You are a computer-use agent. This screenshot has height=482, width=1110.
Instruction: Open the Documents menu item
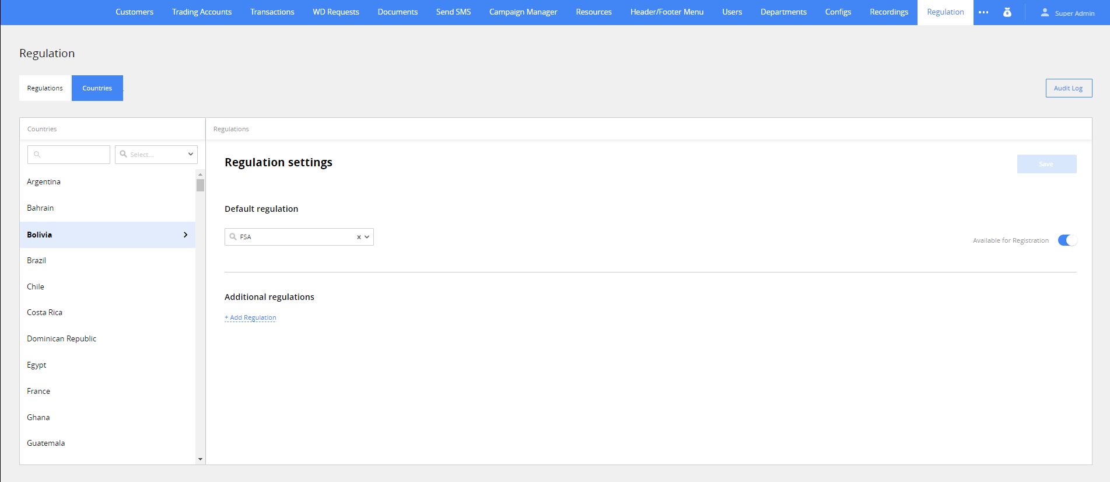pos(398,12)
